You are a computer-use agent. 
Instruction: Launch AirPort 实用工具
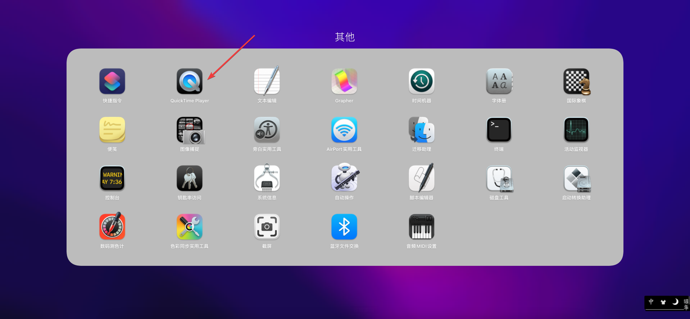click(344, 130)
